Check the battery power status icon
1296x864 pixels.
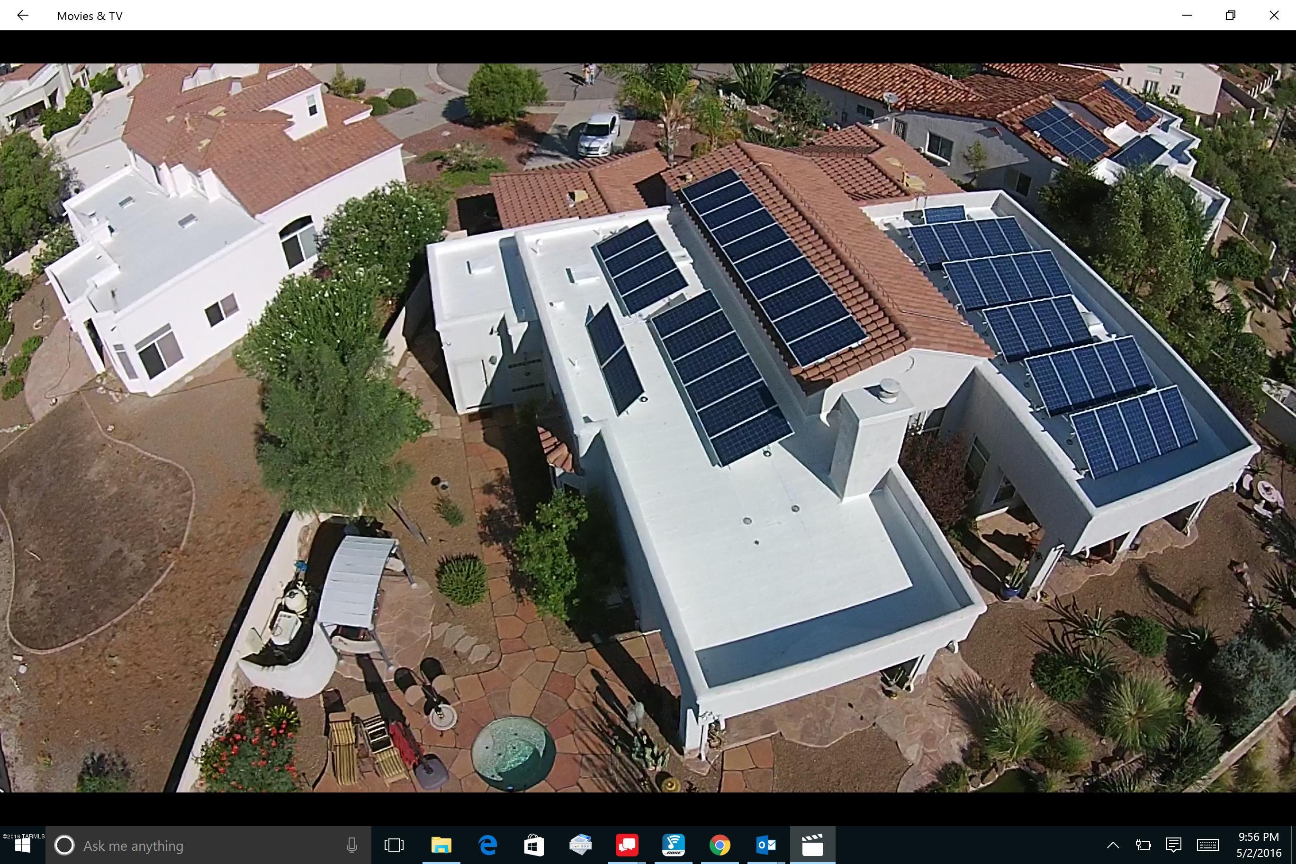pyautogui.click(x=1143, y=845)
